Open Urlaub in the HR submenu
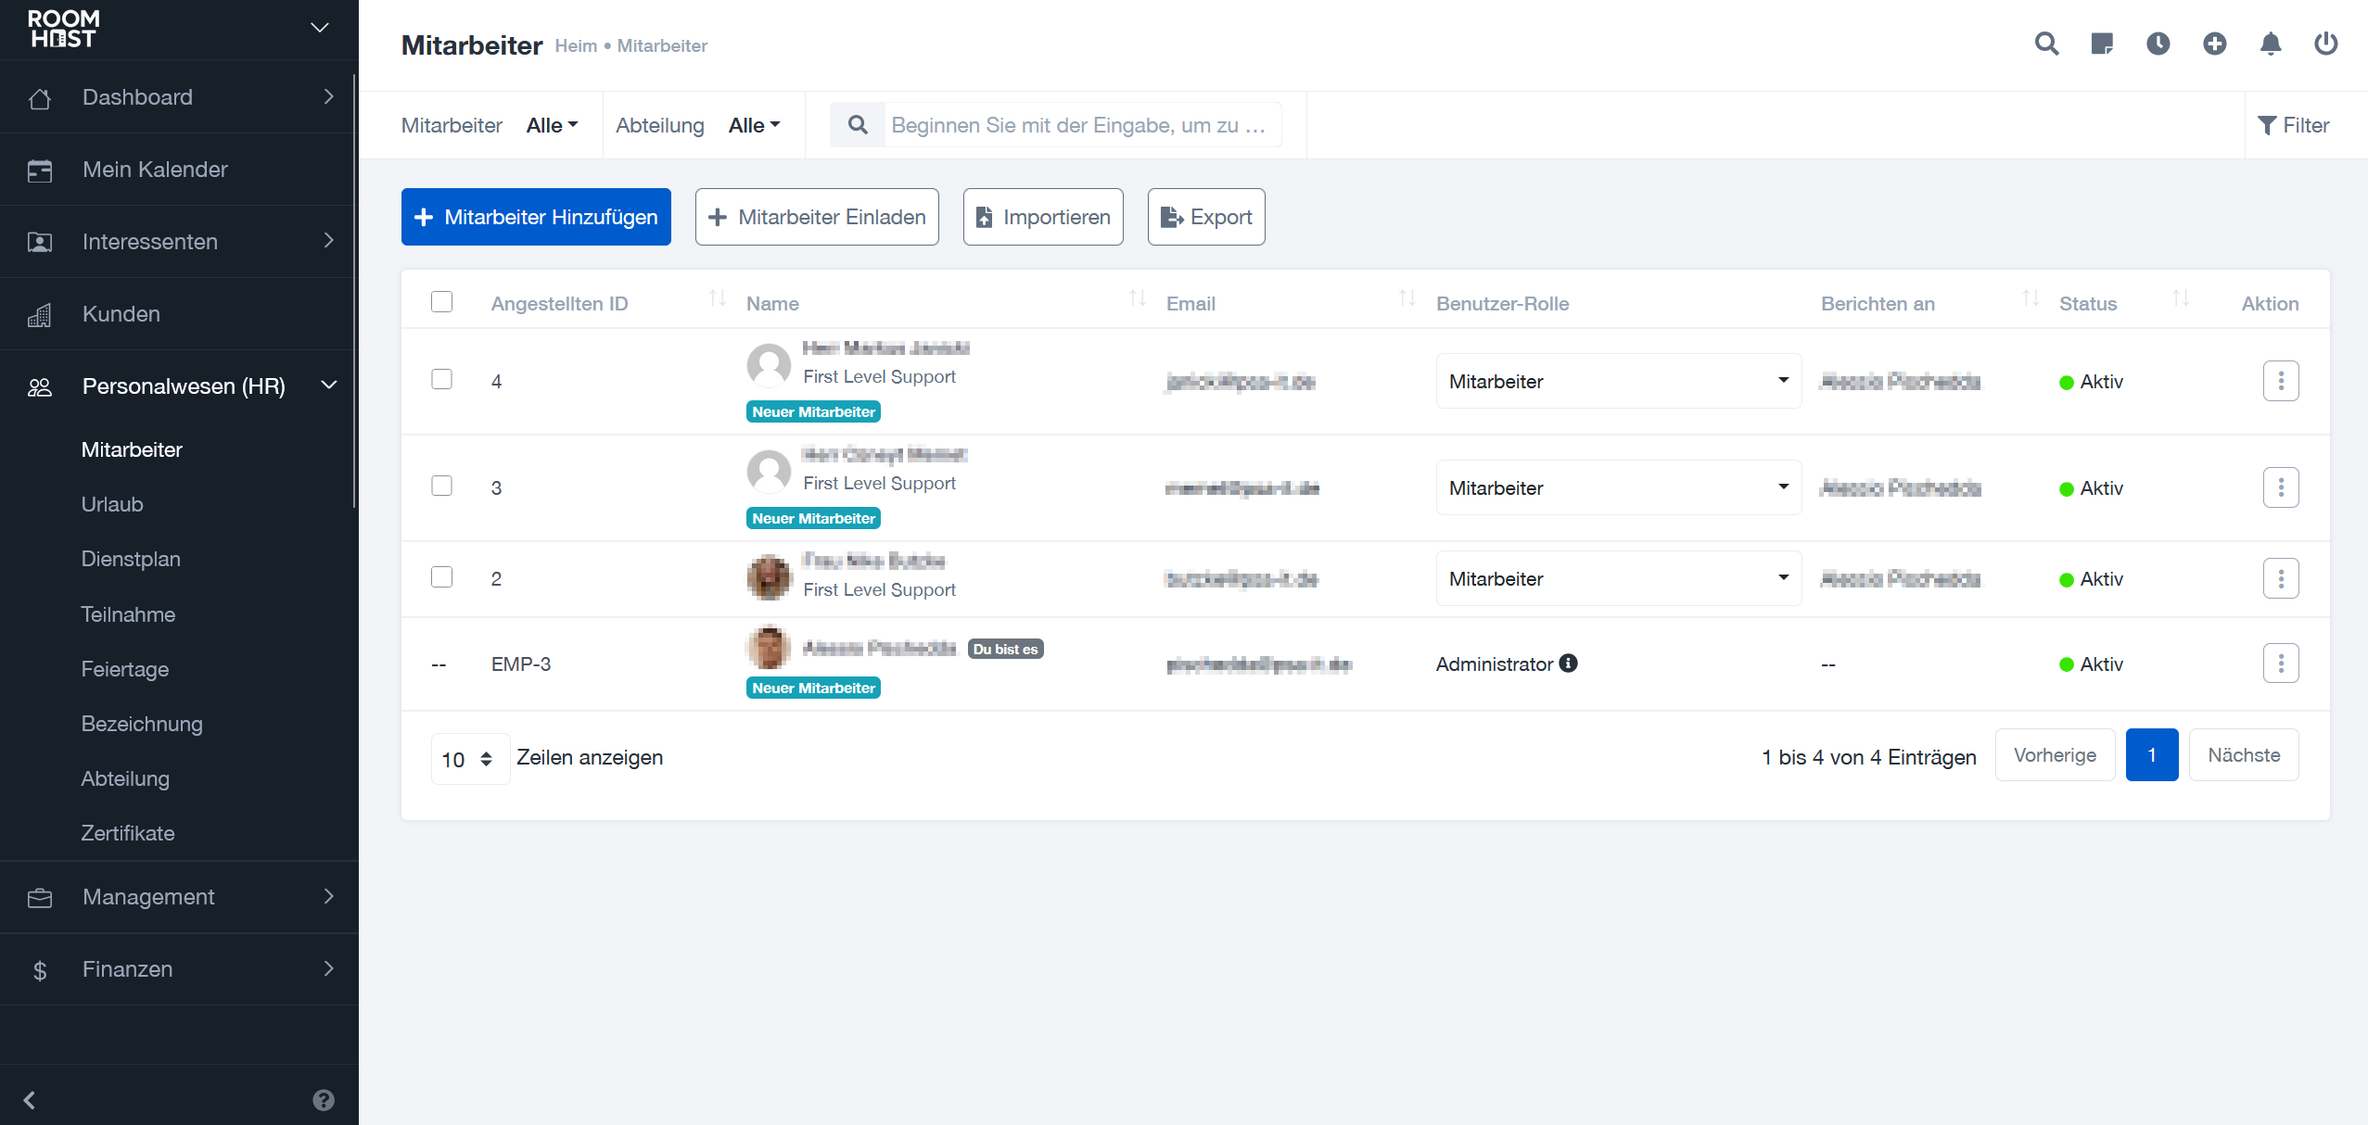This screenshot has height=1125, width=2368. click(x=112, y=504)
